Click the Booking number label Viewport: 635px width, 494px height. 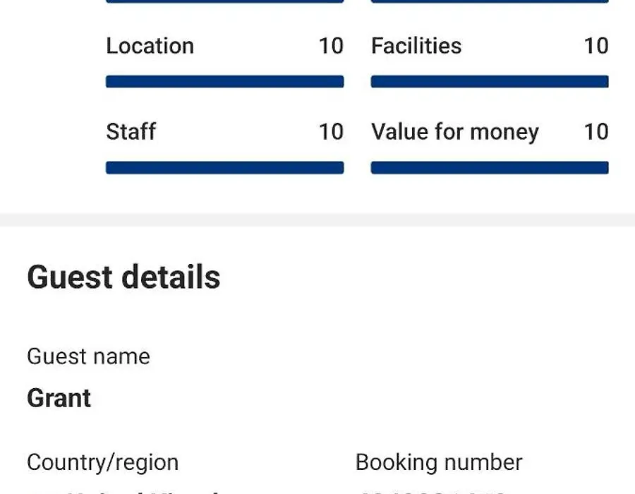pos(439,462)
